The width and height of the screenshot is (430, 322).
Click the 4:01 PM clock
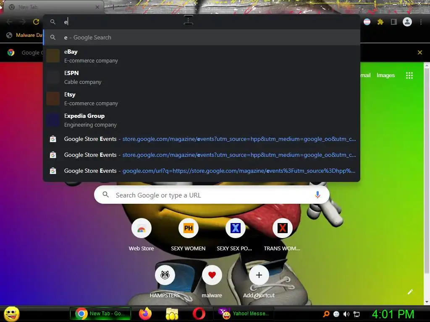(x=393, y=314)
